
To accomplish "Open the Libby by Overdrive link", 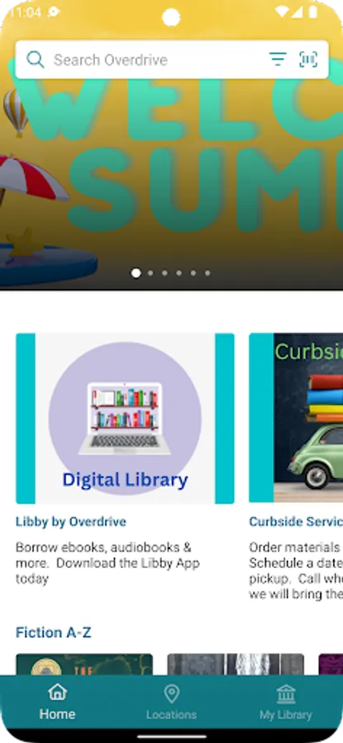I will pyautogui.click(x=71, y=522).
